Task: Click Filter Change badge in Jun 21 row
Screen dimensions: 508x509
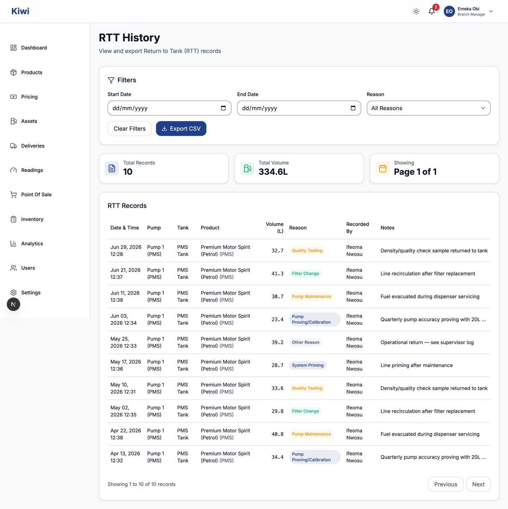Action: 306,274
